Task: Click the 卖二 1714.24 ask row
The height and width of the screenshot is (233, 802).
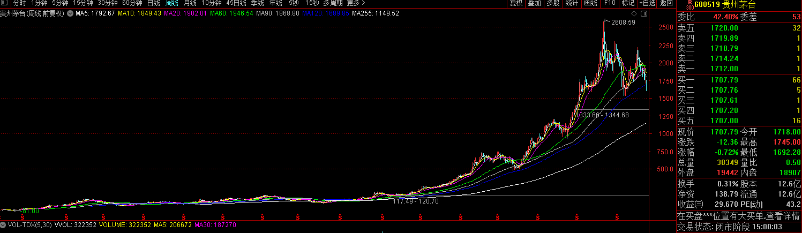Action: click(x=739, y=58)
